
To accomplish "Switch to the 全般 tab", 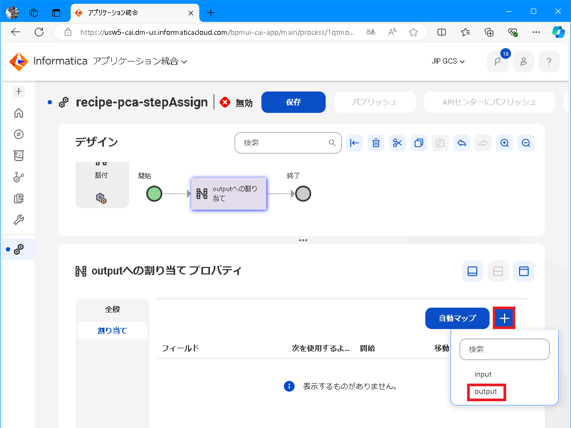I will pos(112,309).
